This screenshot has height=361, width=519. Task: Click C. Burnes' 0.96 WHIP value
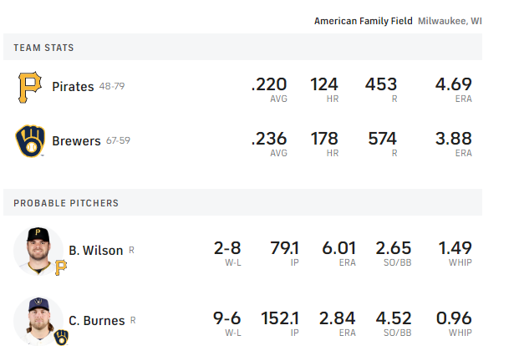[x=453, y=318]
